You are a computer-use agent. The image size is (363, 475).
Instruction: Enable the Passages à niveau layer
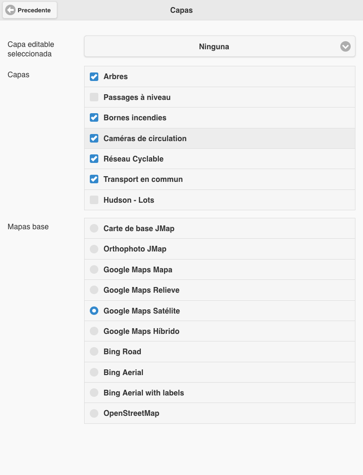pos(94,97)
